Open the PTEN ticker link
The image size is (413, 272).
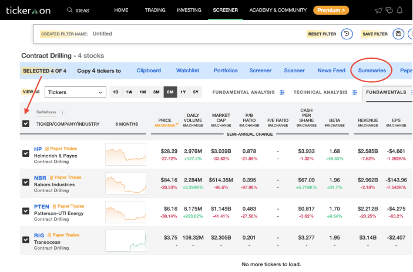(41, 207)
